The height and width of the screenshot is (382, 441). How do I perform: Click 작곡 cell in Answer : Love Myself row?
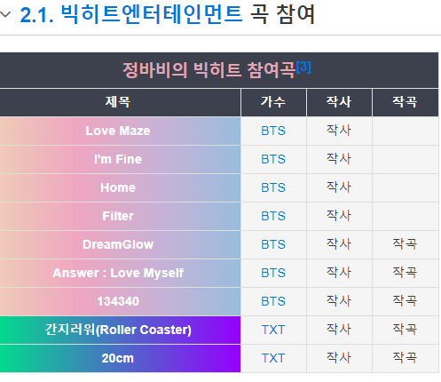pos(406,273)
